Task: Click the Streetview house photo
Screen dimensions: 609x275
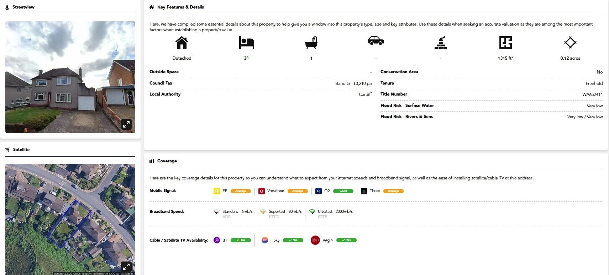Action: (x=70, y=77)
